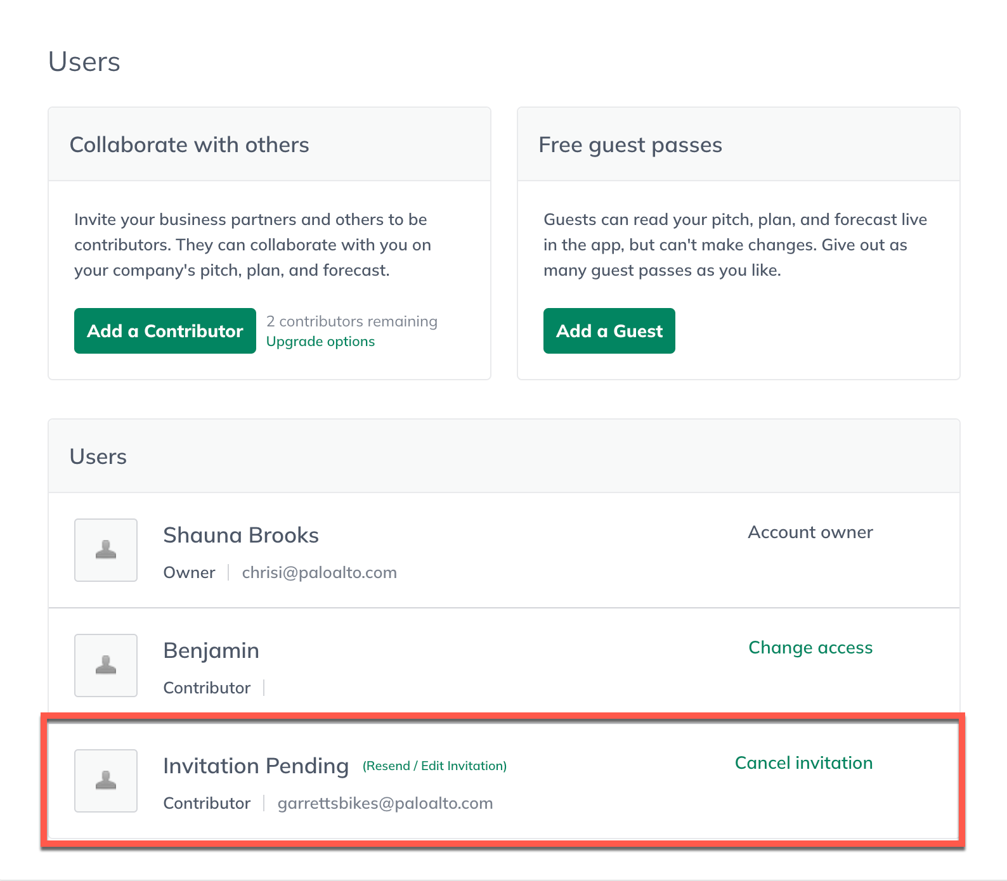
Task: Click the chrisi@paloalto.com email address
Action: pos(319,573)
